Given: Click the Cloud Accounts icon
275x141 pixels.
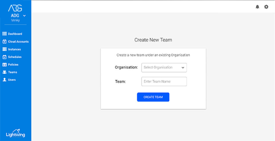Looking at the screenshot, I should 5,42.
